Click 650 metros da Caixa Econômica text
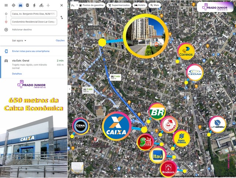This screenshot has height=178, width=236. 34,104
